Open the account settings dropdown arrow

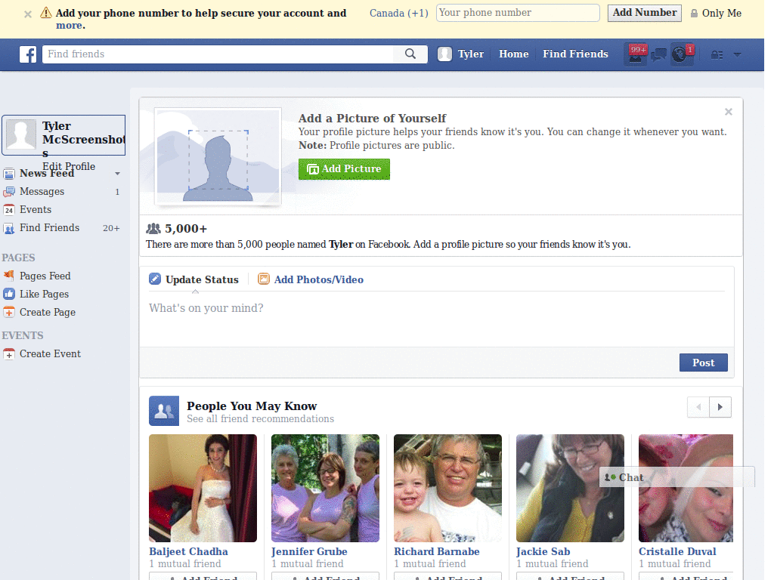(737, 54)
